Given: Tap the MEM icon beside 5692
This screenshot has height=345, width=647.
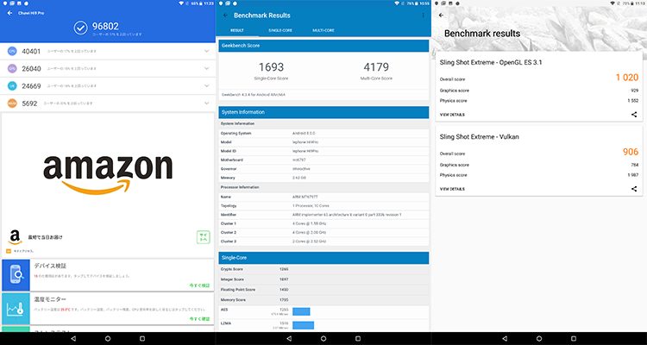Looking at the screenshot, I should pyautogui.click(x=12, y=103).
